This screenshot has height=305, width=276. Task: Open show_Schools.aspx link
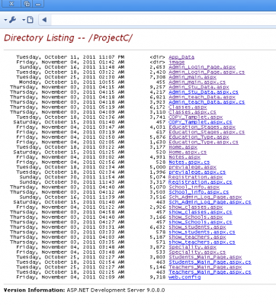coord(196,217)
